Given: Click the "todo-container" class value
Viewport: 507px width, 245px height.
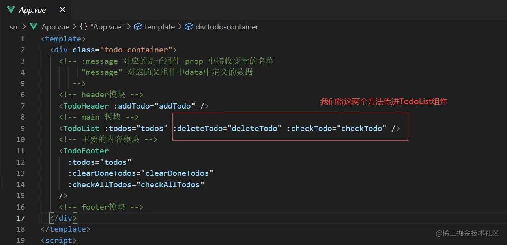Looking at the screenshot, I should pos(136,50).
